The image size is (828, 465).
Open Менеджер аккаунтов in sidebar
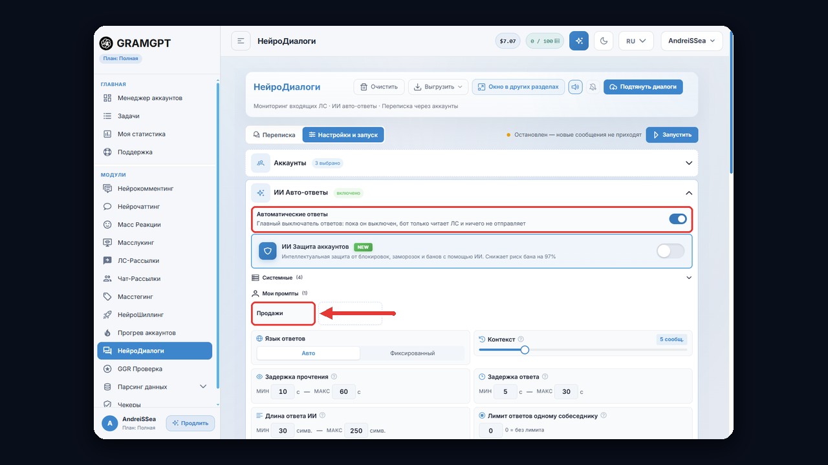pos(155,98)
